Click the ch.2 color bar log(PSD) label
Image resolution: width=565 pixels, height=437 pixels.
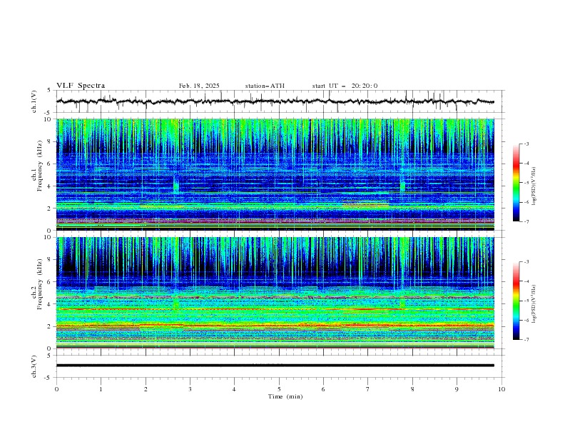pyautogui.click(x=534, y=303)
